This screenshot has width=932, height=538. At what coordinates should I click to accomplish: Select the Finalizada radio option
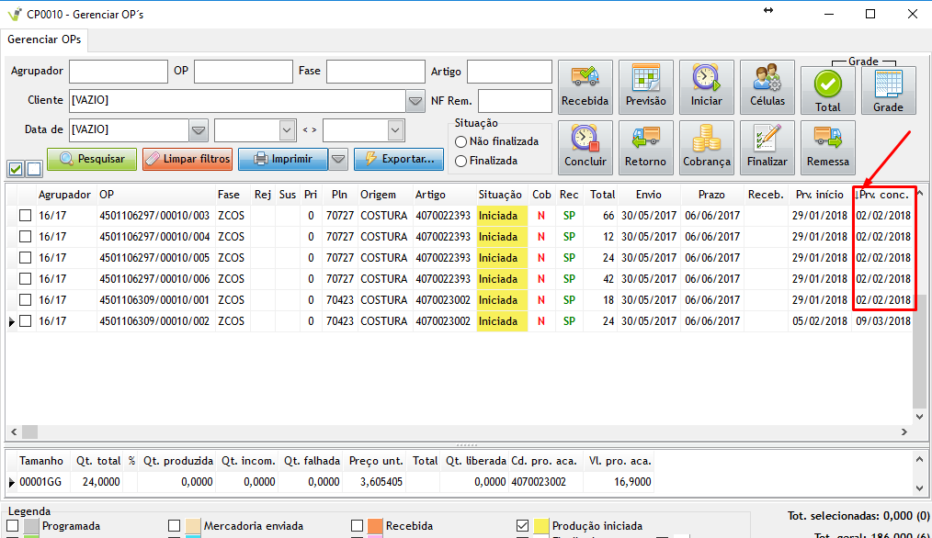pos(461,161)
